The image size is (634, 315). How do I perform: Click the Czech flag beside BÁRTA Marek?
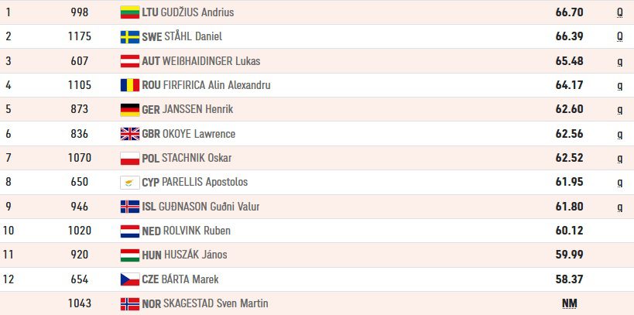point(130,279)
